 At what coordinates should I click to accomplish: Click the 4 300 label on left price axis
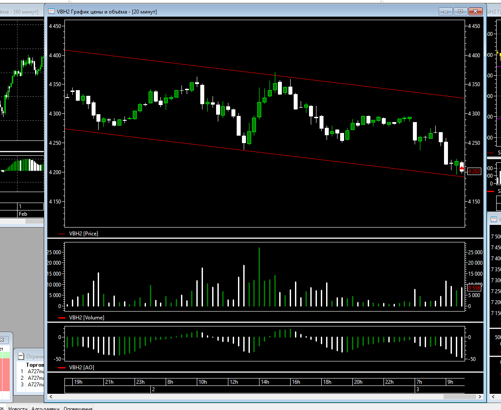click(55, 114)
